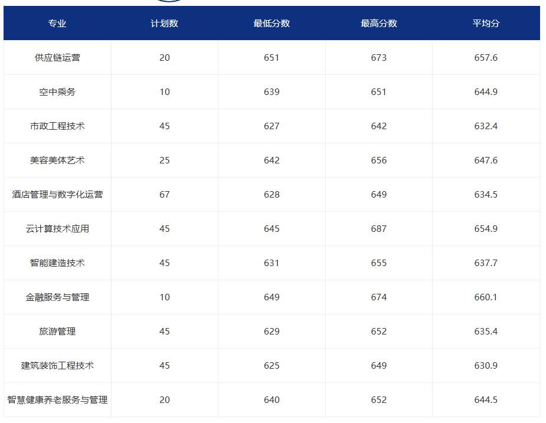This screenshot has height=423, width=546.
Task: Click the 687 highest score value
Action: pyautogui.click(x=378, y=228)
